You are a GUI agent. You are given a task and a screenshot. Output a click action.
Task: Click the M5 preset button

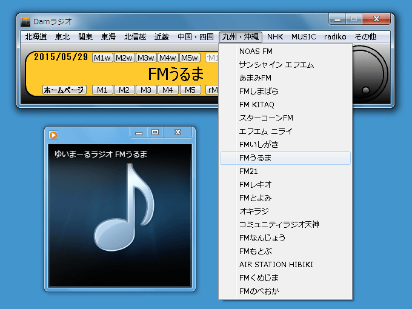[190, 90]
